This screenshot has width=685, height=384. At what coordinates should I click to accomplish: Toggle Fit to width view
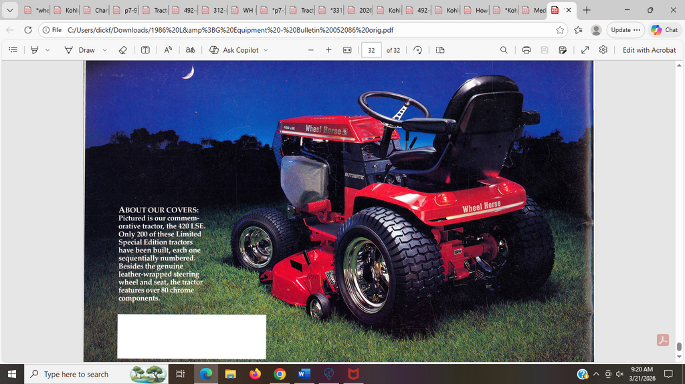click(x=347, y=50)
